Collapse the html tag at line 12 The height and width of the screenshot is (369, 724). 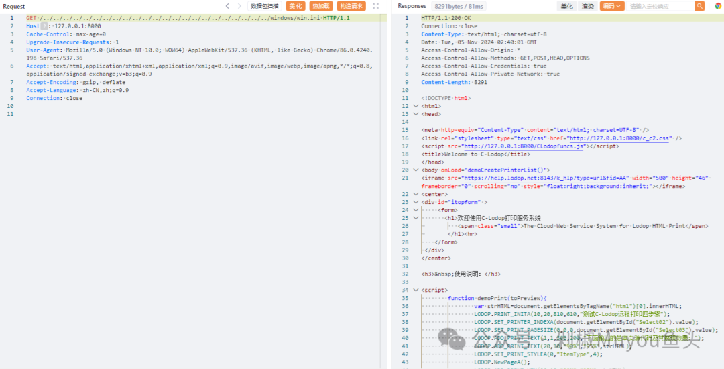coord(416,106)
